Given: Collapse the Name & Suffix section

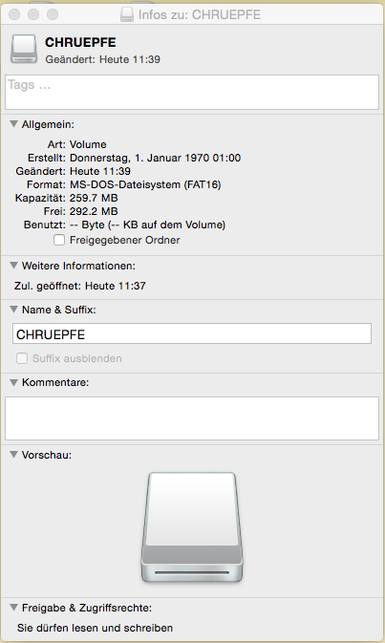Looking at the screenshot, I should click(x=14, y=310).
